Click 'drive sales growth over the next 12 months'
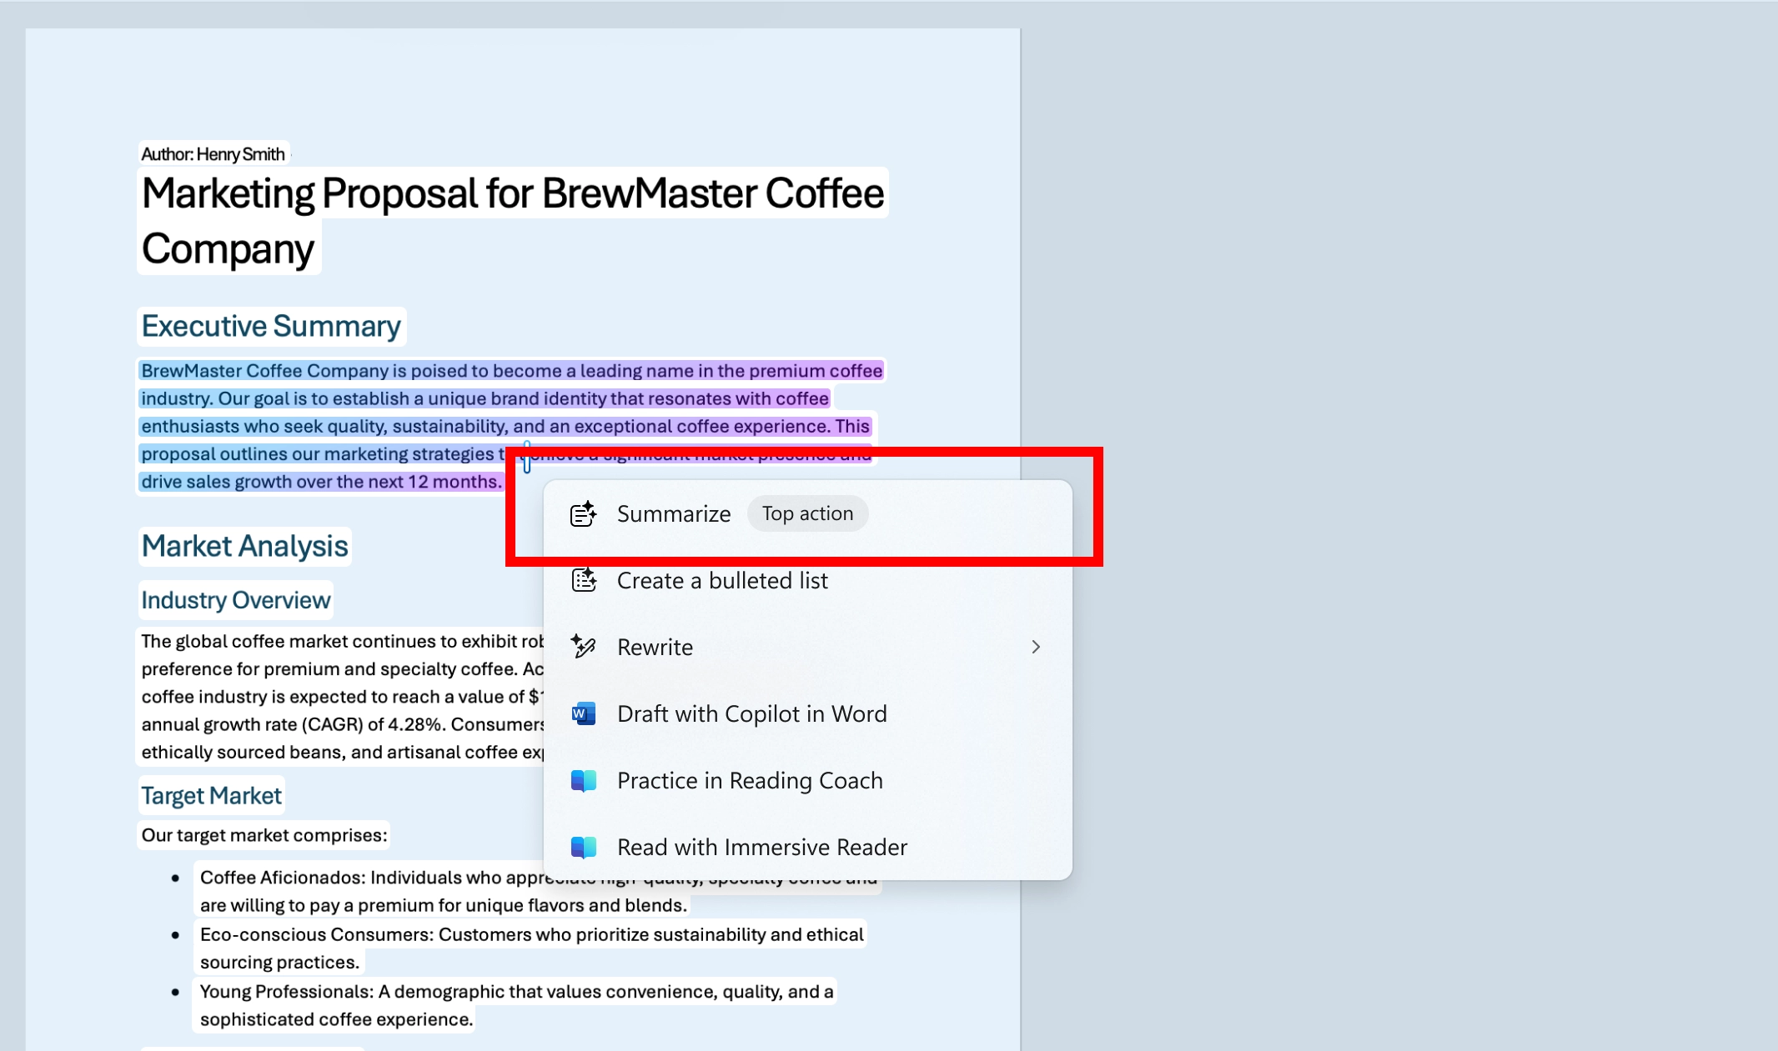The image size is (1778, 1051). click(x=320, y=482)
